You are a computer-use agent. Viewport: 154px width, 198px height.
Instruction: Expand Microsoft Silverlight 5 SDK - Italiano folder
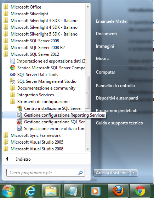(x=44, y=34)
